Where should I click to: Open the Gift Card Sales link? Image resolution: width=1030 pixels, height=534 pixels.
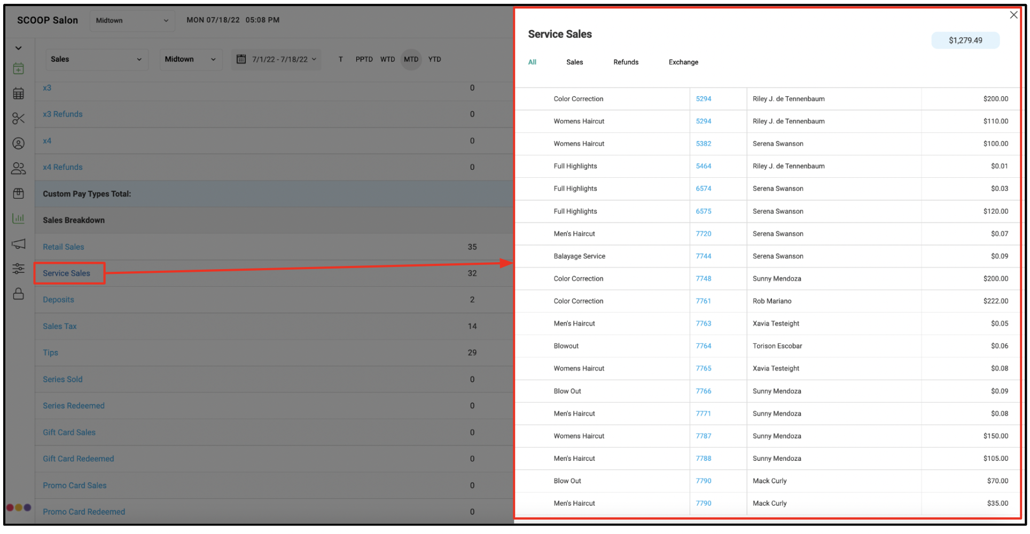point(69,433)
